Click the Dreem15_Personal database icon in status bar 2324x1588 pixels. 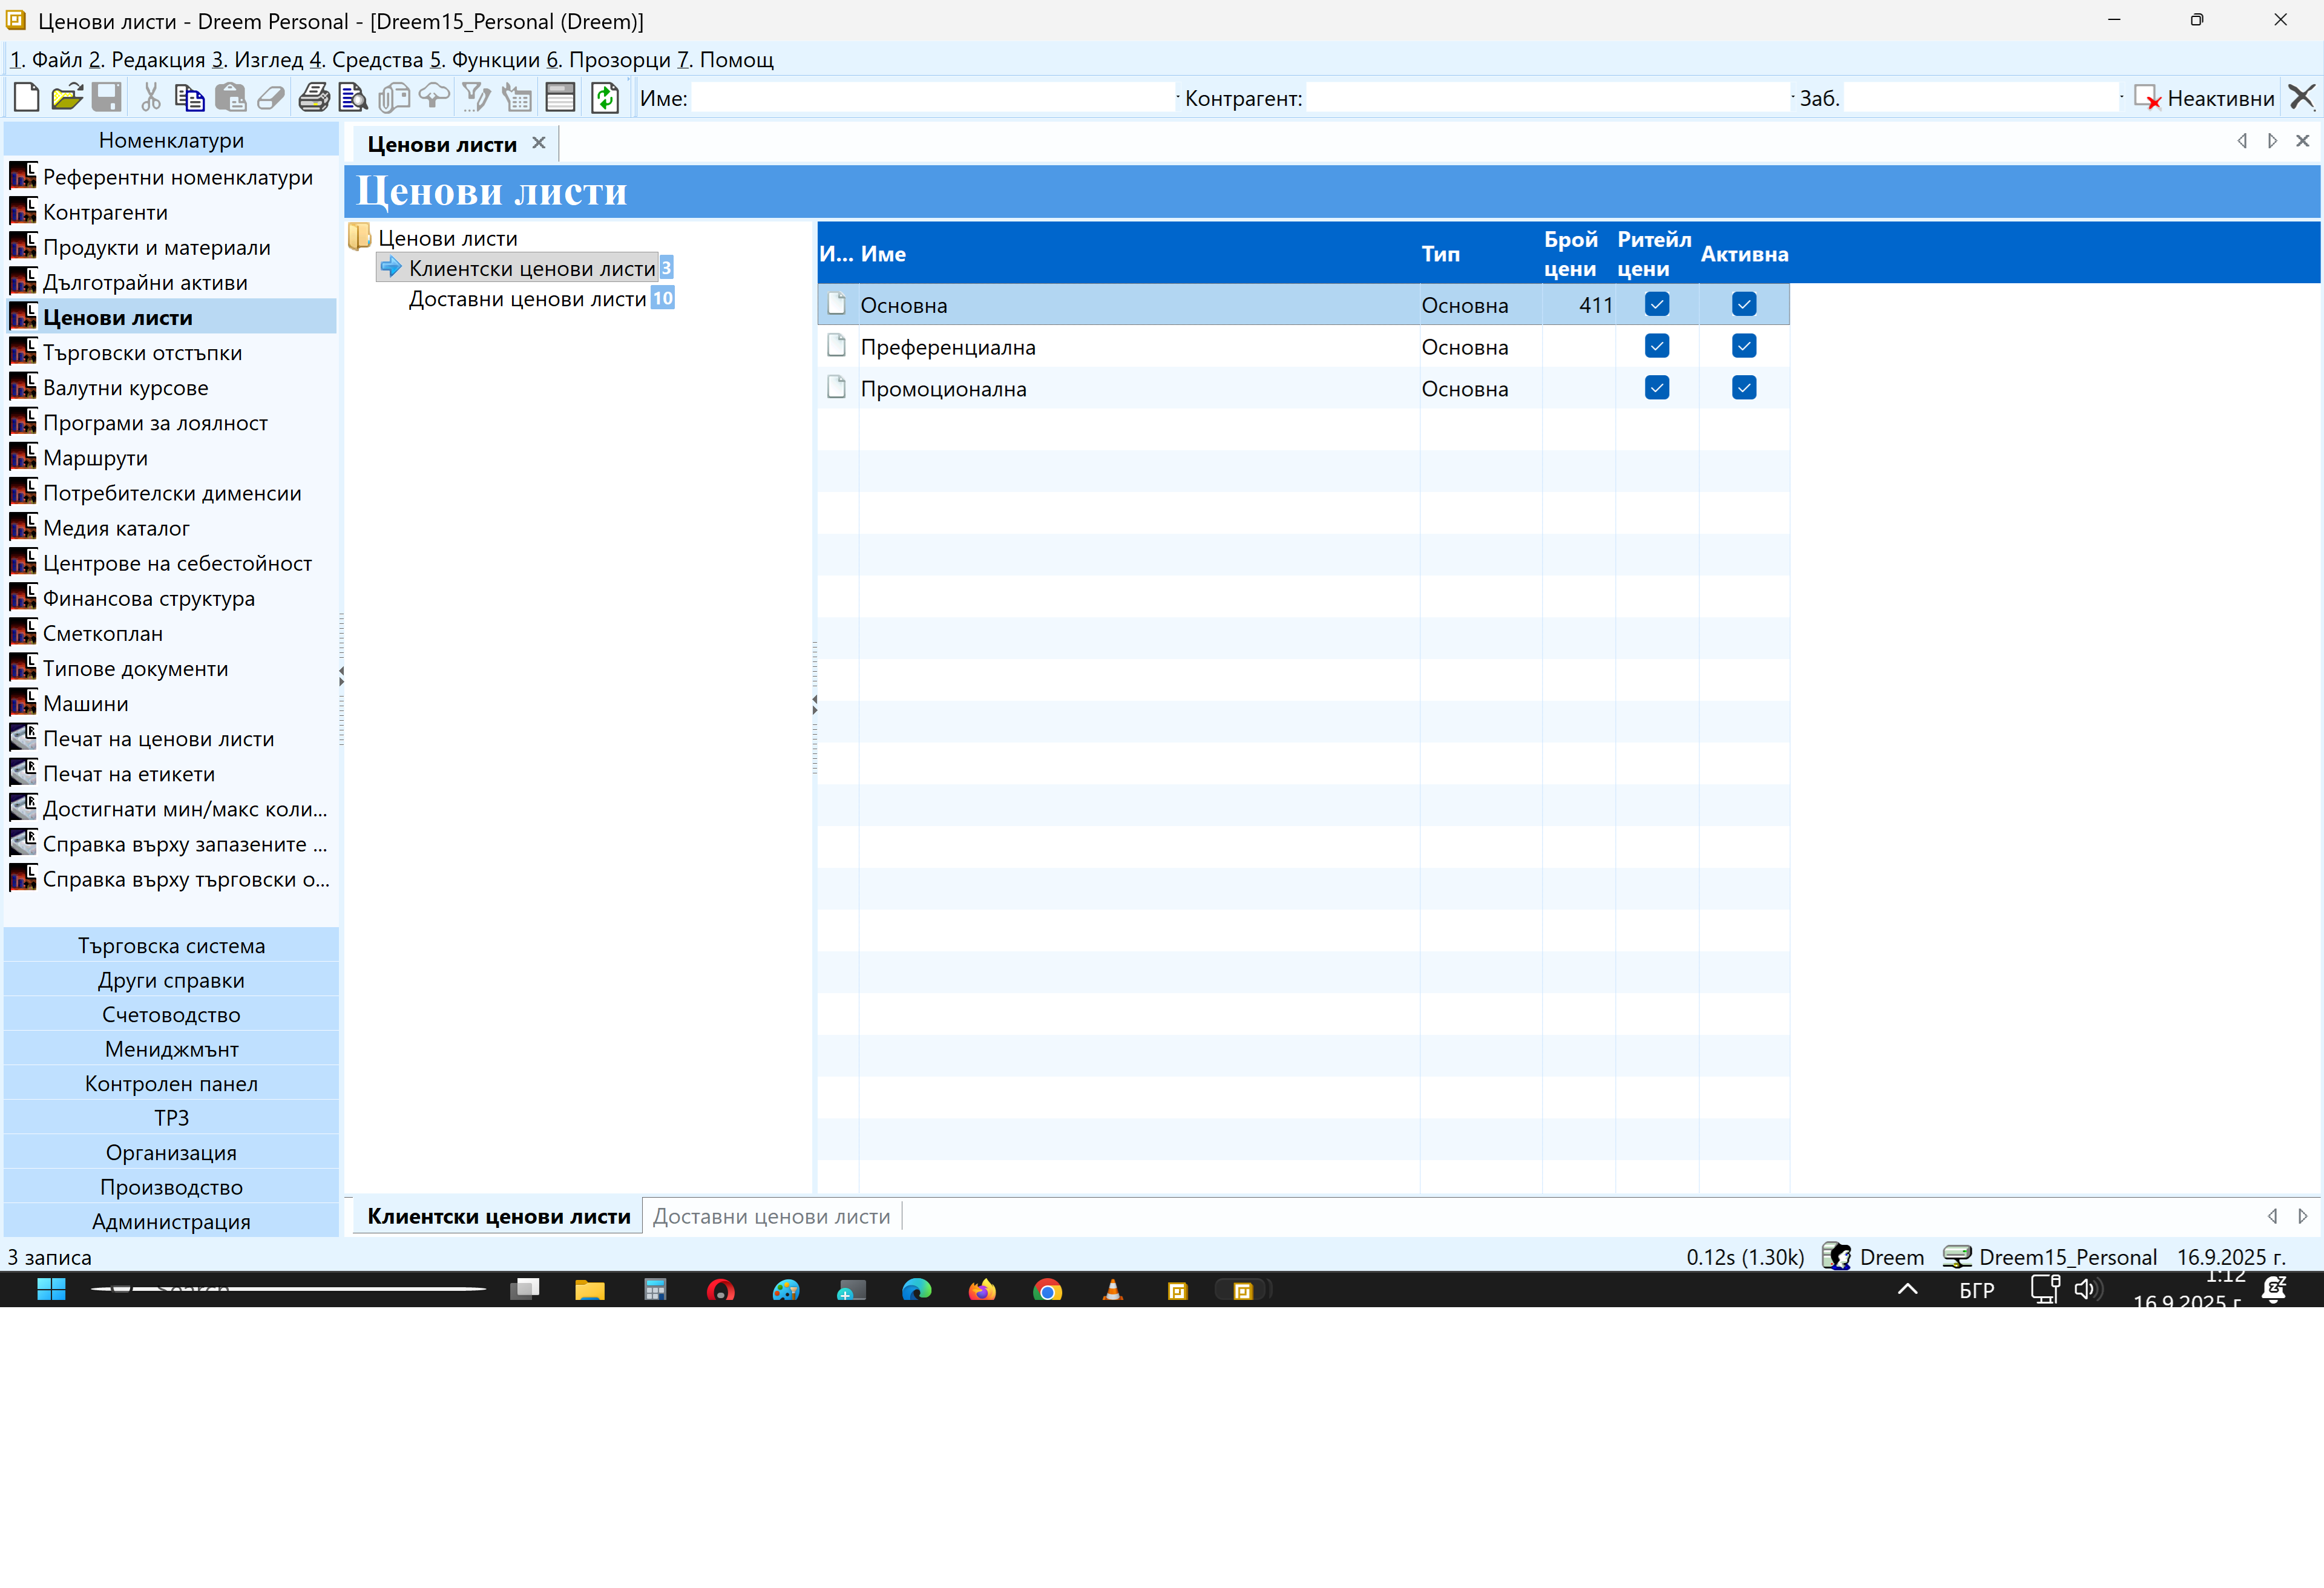1957,1257
